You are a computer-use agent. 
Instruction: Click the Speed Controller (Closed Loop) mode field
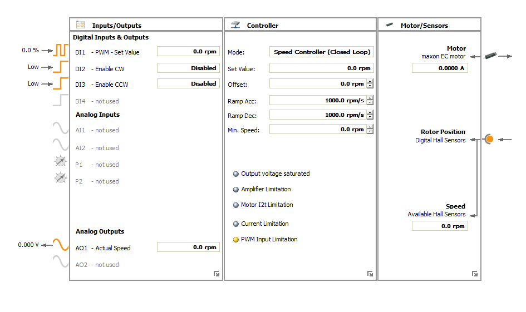click(321, 52)
